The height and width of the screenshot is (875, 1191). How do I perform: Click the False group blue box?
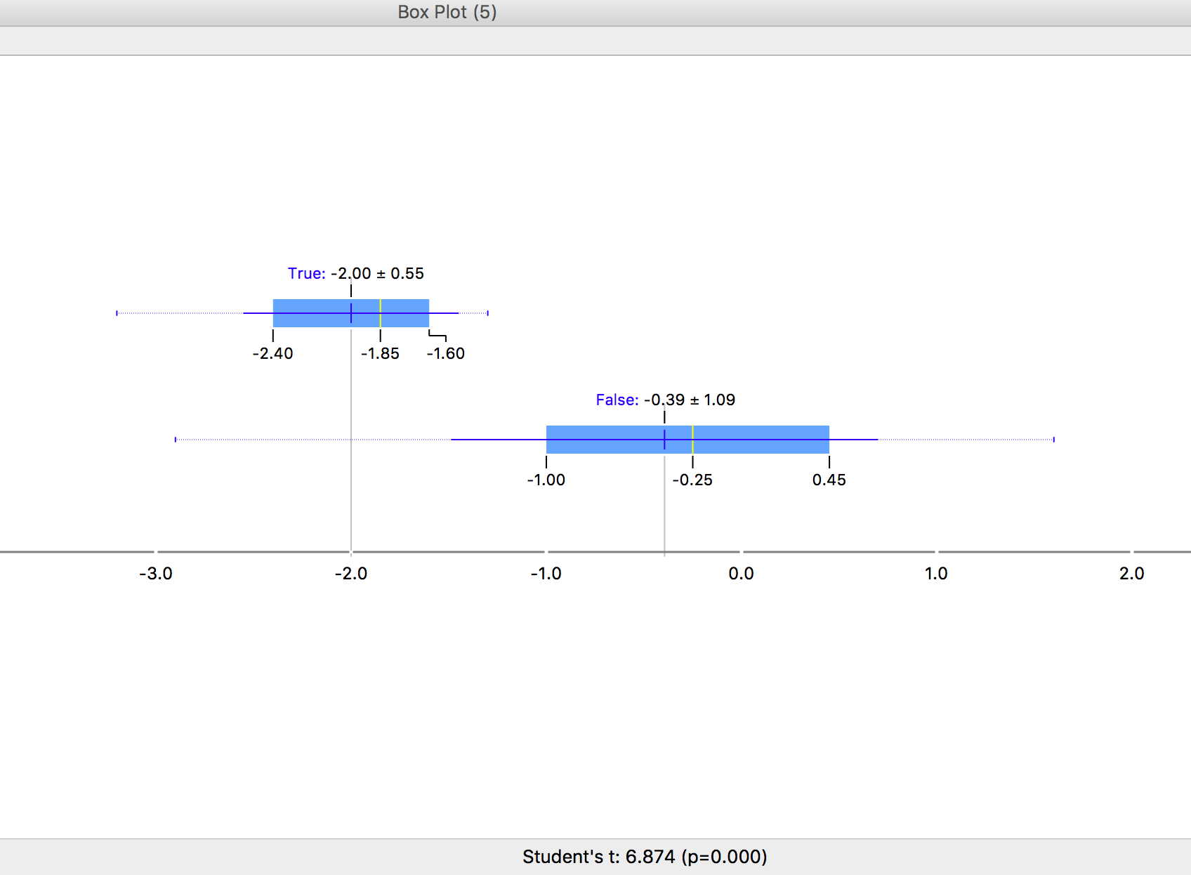click(758, 440)
